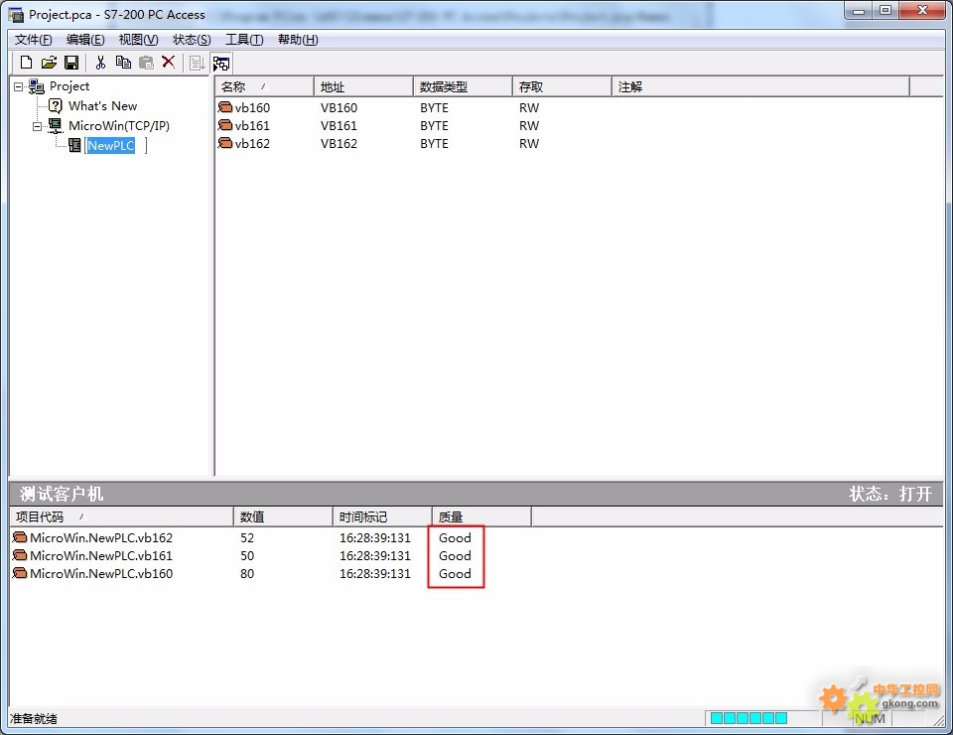Click the NUM indicator in status bar

(870, 718)
